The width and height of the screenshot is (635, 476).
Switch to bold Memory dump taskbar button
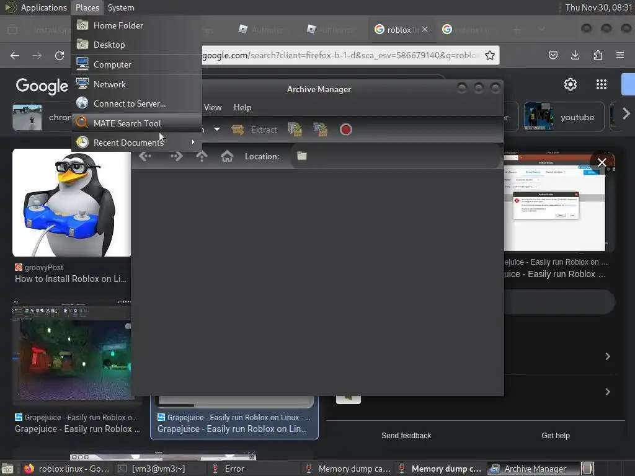point(442,469)
